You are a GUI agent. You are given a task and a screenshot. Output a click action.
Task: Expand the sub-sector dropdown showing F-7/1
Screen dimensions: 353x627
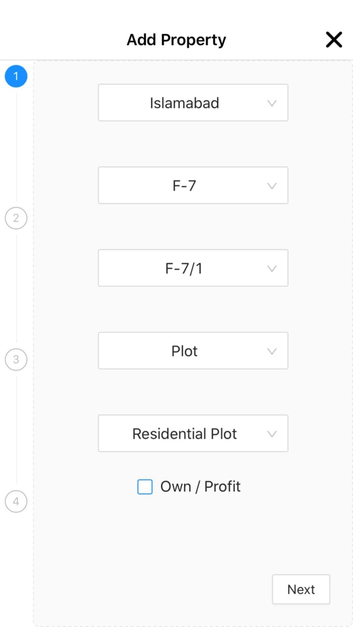tap(193, 268)
